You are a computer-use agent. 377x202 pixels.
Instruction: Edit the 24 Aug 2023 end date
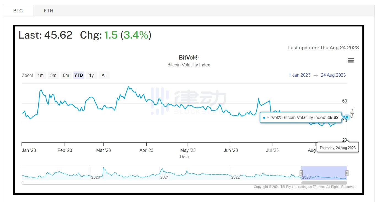(x=333, y=75)
